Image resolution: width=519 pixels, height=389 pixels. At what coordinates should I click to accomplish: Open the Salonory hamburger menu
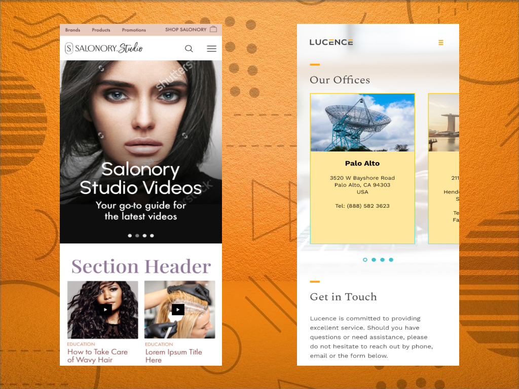coord(211,49)
